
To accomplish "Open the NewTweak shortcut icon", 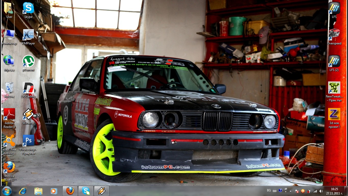I will (x=334, y=92).
